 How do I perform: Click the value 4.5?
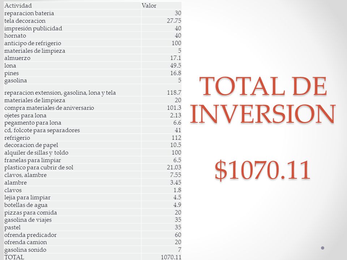tap(177, 197)
